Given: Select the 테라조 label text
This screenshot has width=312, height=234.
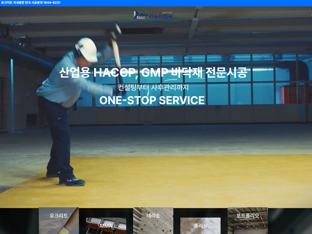Looking at the screenshot, I should [x=153, y=215].
